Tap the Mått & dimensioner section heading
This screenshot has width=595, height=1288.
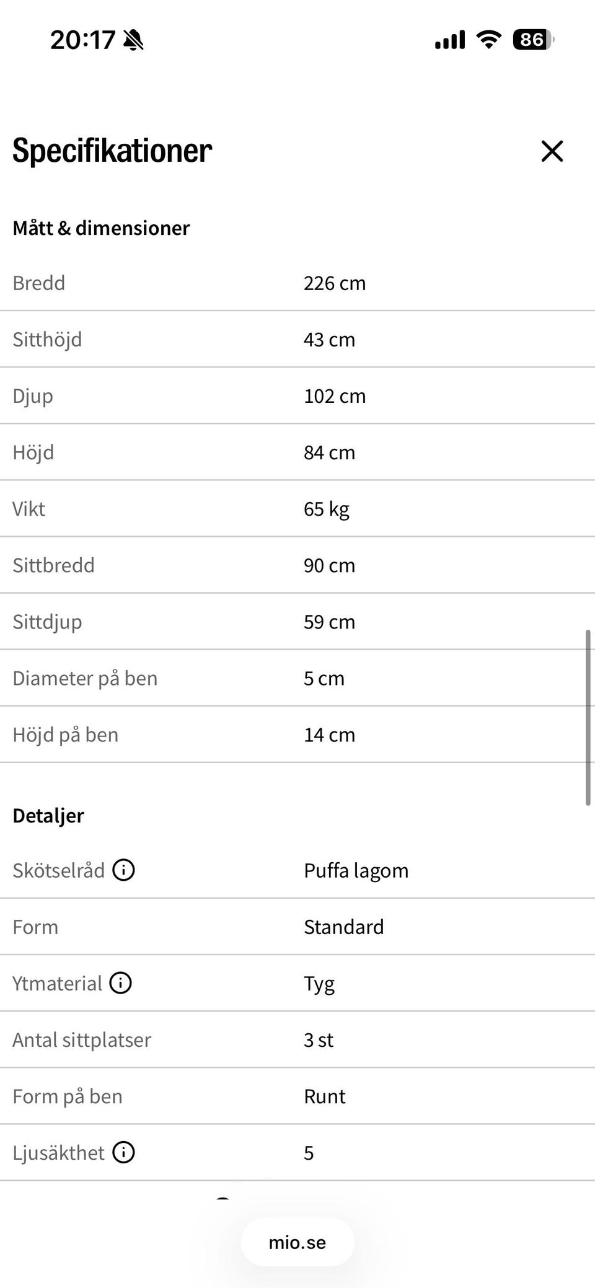[x=101, y=228]
